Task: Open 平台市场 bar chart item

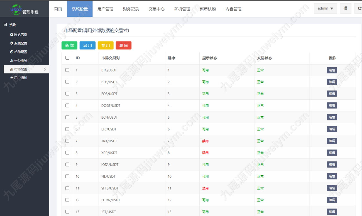Action: click(19, 61)
